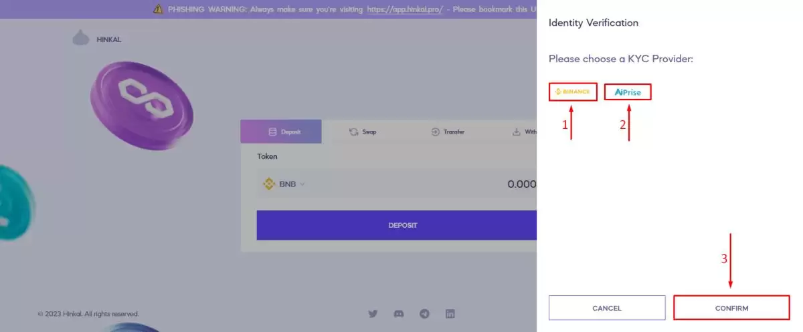Follow the app.hinkal.pro warning link
Image resolution: width=803 pixels, height=332 pixels.
tap(405, 9)
